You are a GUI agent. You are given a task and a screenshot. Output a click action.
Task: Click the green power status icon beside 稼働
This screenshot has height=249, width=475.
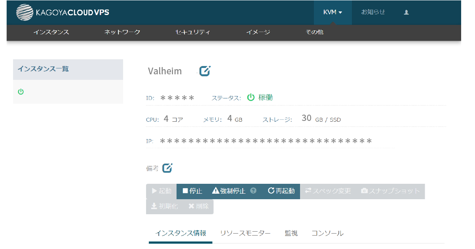coord(251,98)
